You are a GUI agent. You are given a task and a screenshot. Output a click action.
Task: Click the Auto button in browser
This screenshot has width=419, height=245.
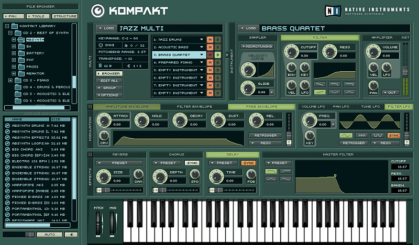[x=50, y=235]
